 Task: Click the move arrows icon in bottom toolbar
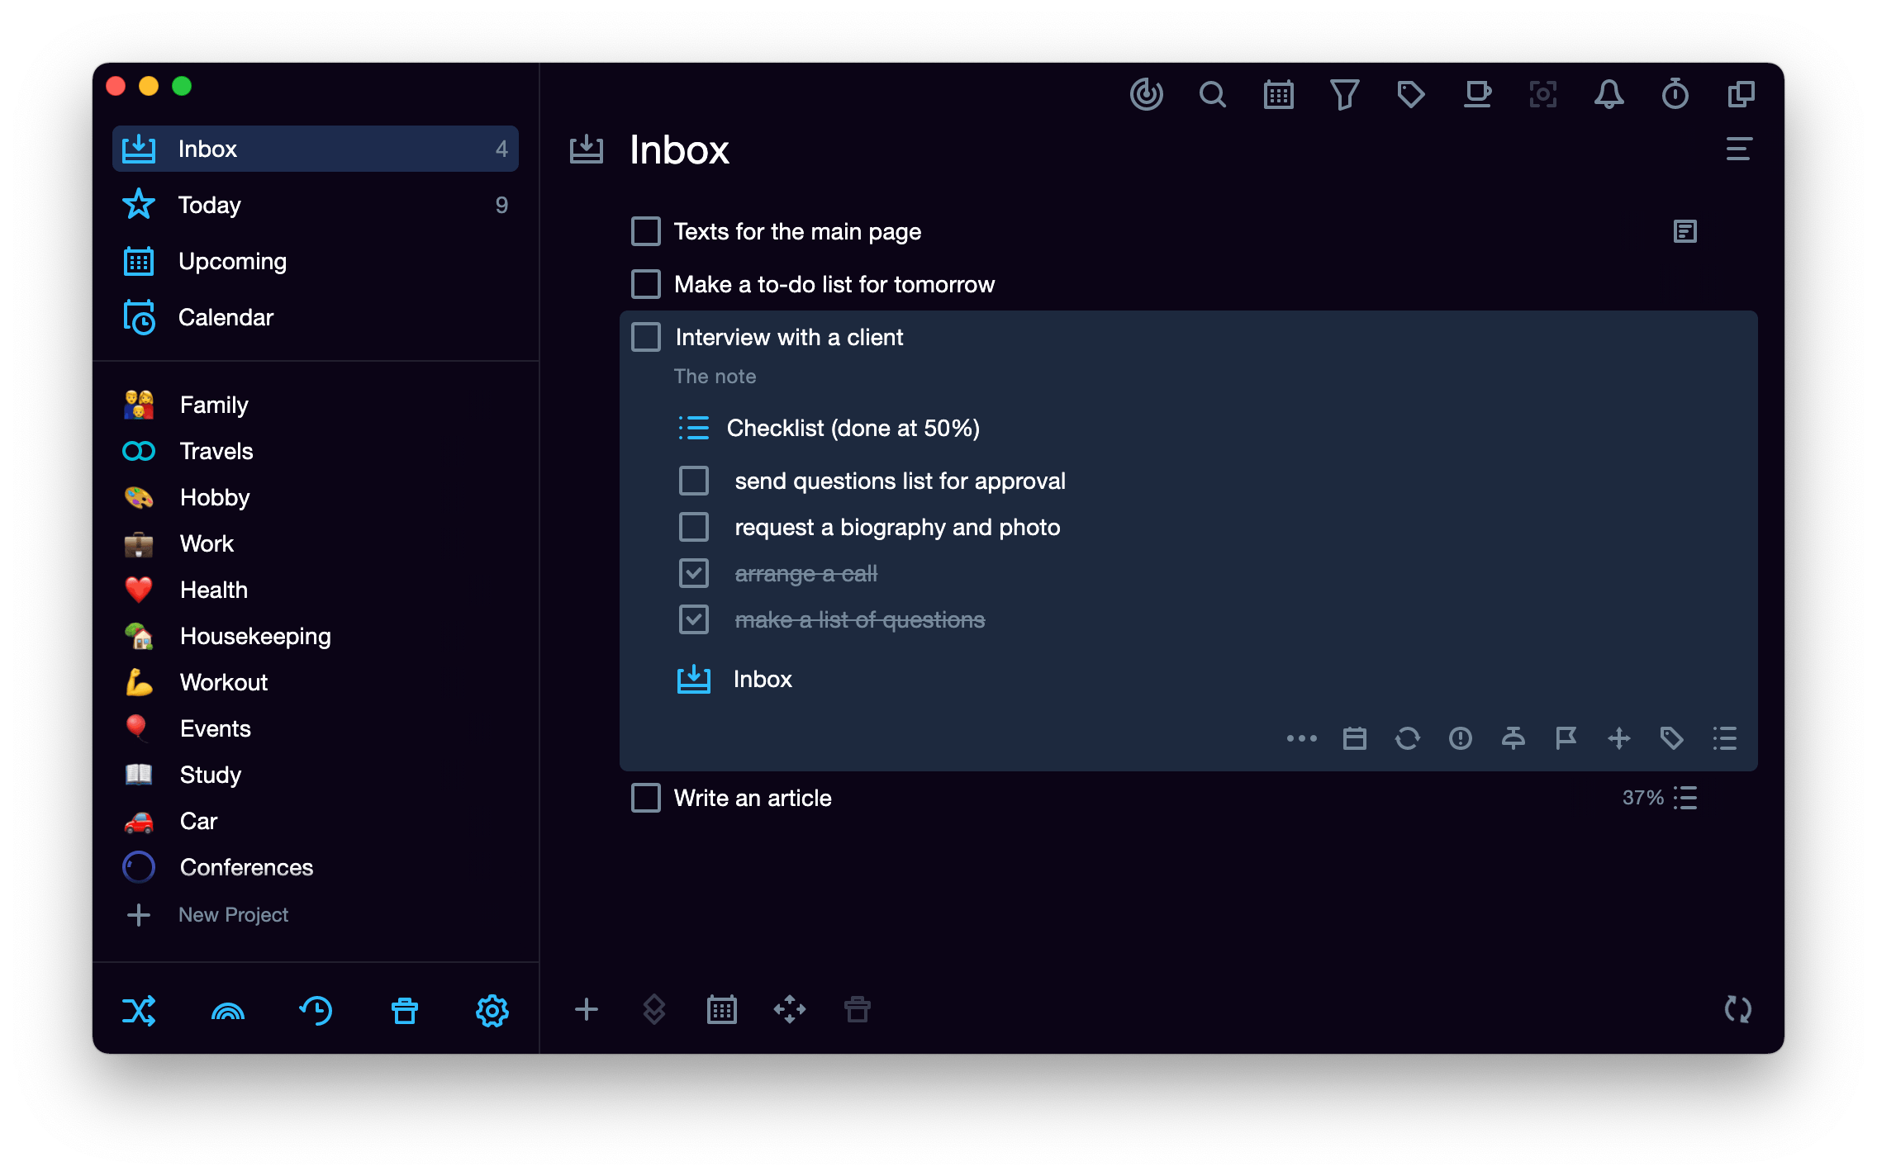790,1009
